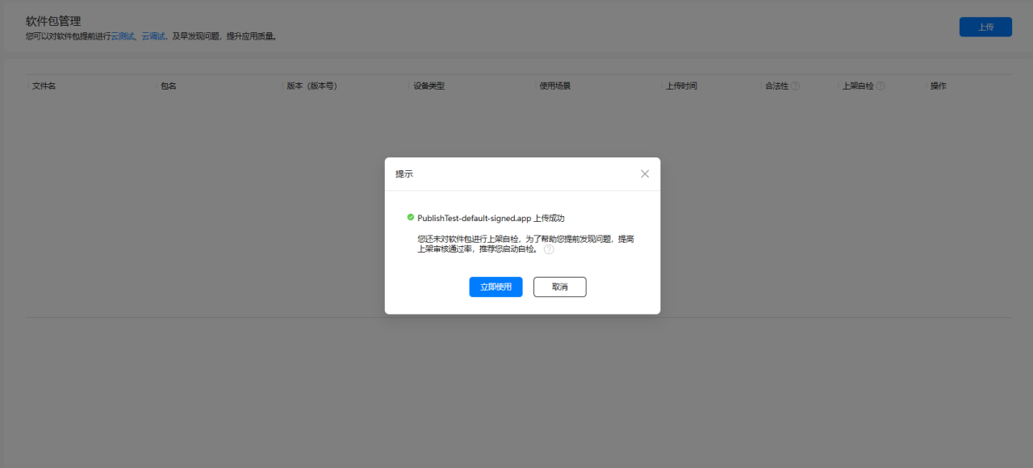Viewport: 1033px width, 468px height.
Task: Click the 上架自检 column help icon
Action: pos(882,85)
